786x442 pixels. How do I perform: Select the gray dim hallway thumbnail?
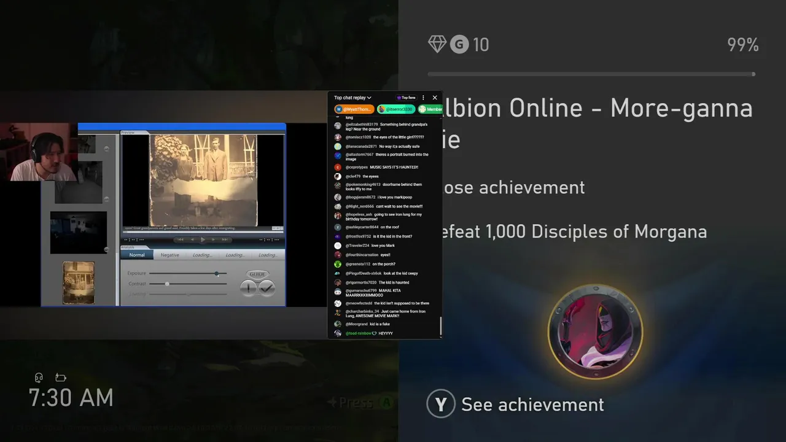tap(79, 182)
